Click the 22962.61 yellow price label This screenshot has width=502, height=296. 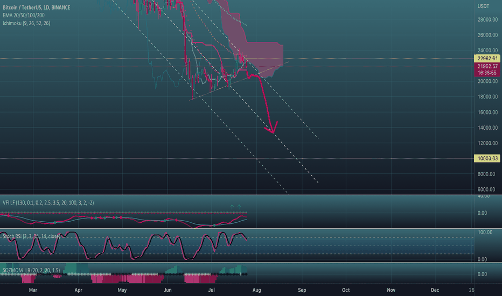pos(487,58)
